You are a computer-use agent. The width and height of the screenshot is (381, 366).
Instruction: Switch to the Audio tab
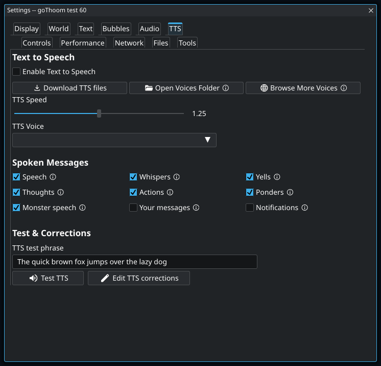click(150, 29)
